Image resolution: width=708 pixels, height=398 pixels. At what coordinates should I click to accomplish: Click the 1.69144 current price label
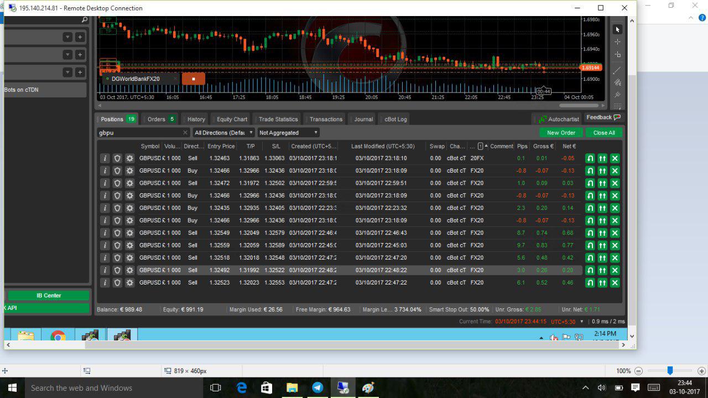pos(590,68)
